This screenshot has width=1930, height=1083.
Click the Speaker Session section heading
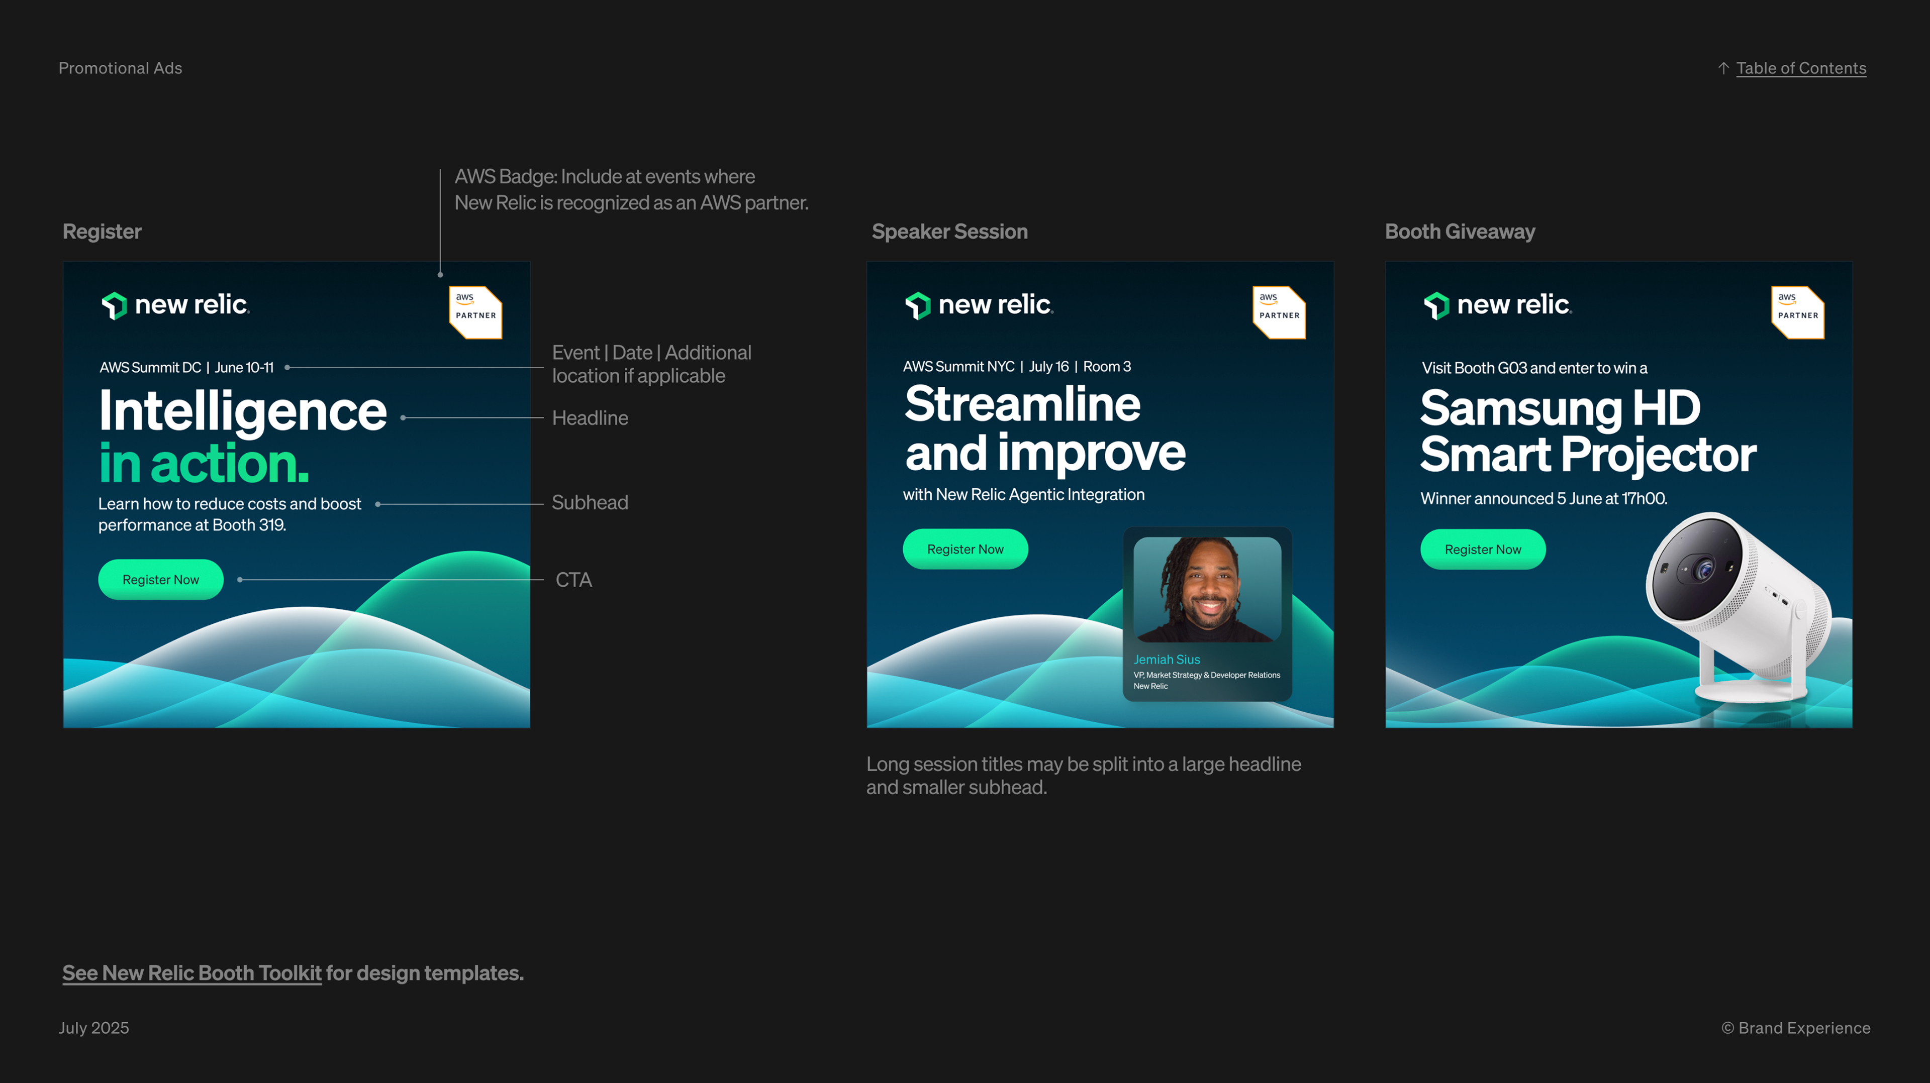(x=949, y=232)
